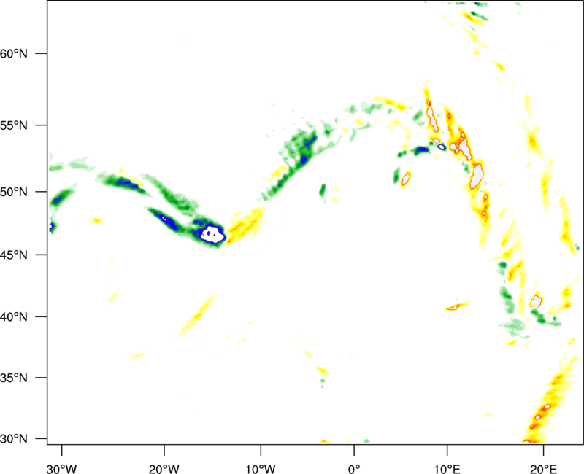Click the 35°N latitude label
This screenshot has width=584, height=474.
click(x=14, y=378)
